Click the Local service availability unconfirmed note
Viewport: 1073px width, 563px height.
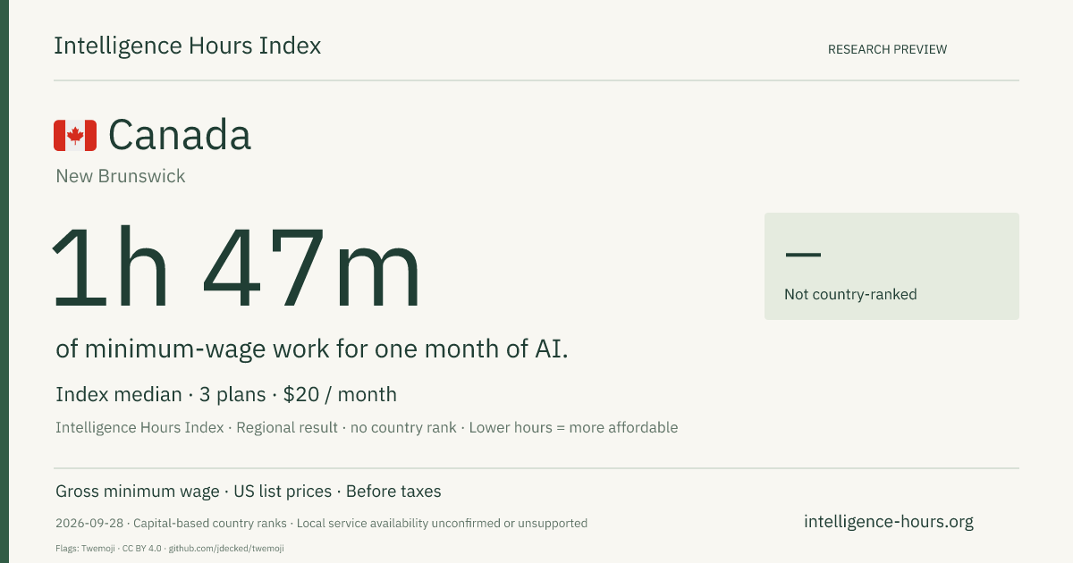(x=442, y=524)
